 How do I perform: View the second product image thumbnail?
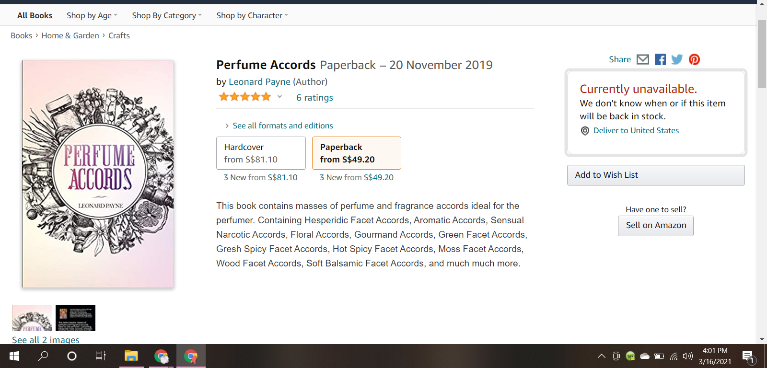75,318
